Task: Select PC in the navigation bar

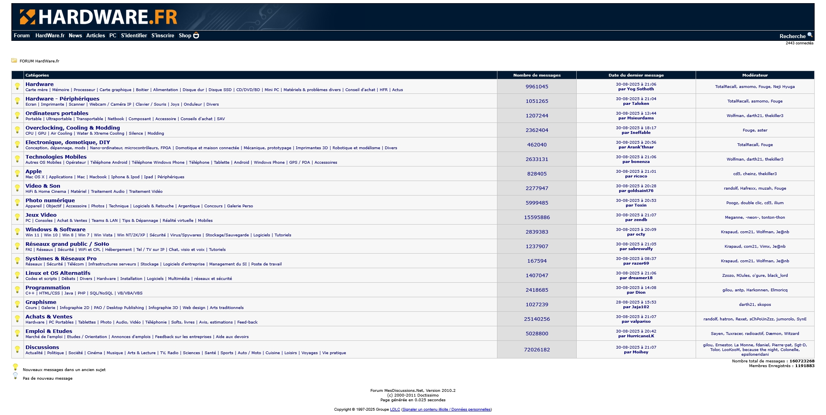Action: (x=113, y=35)
